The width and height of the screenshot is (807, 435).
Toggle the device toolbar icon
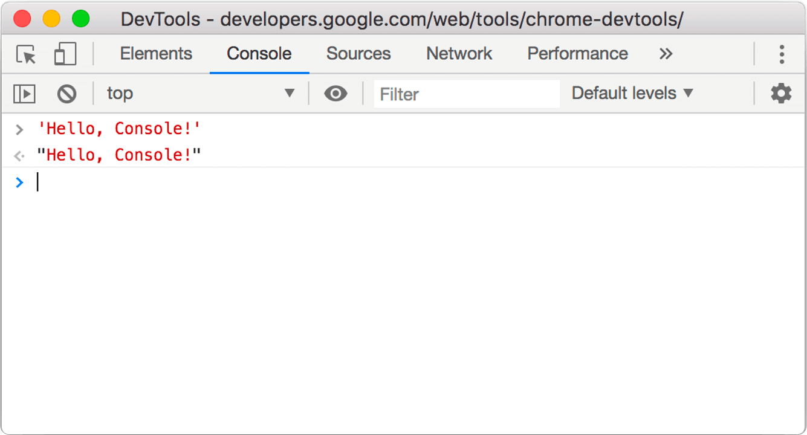point(65,54)
